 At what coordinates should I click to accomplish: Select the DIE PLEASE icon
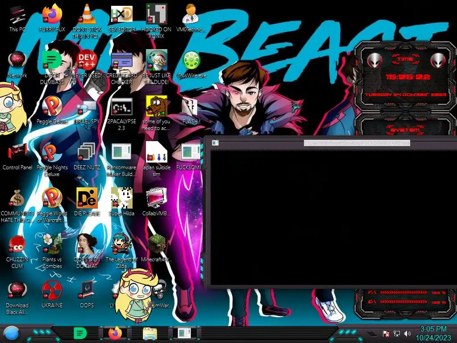click(87, 202)
